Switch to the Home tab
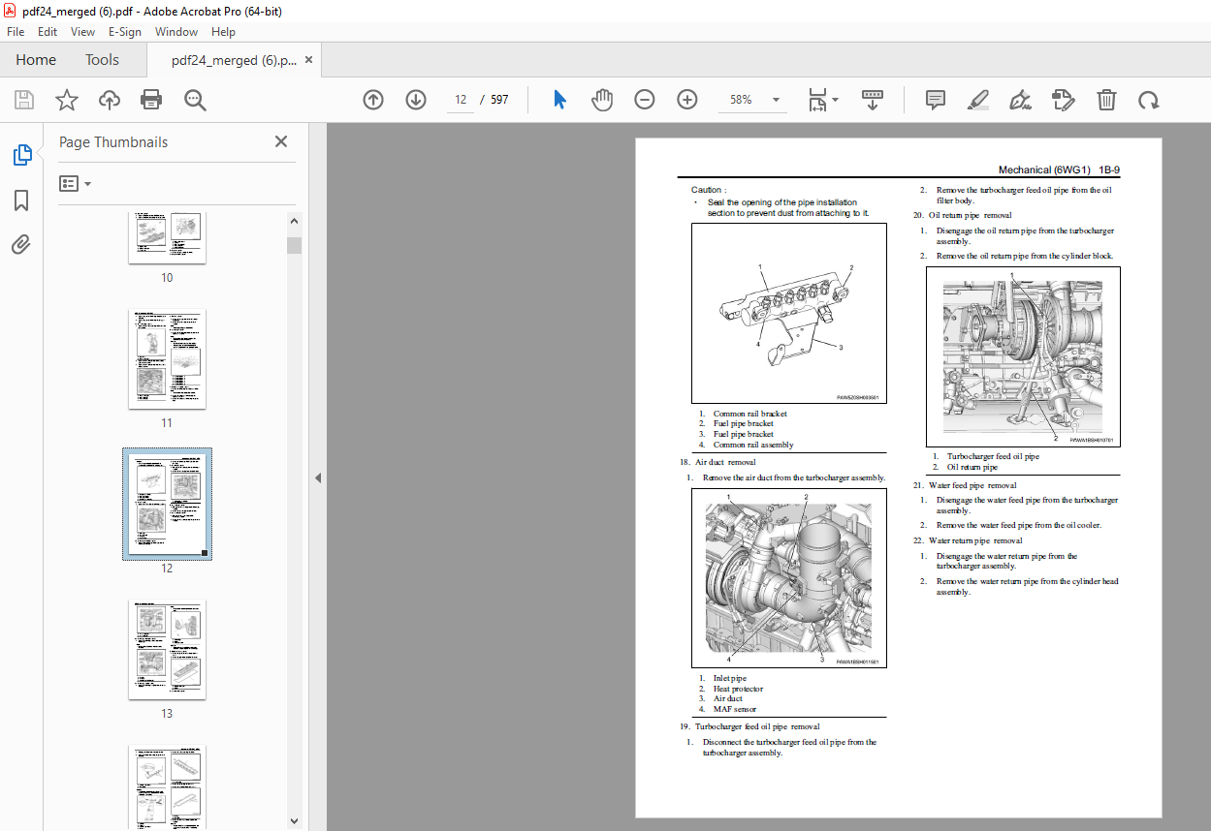The height and width of the screenshot is (831, 1211). [36, 60]
